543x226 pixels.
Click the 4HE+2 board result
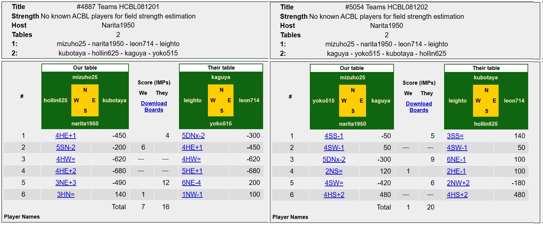(66, 171)
